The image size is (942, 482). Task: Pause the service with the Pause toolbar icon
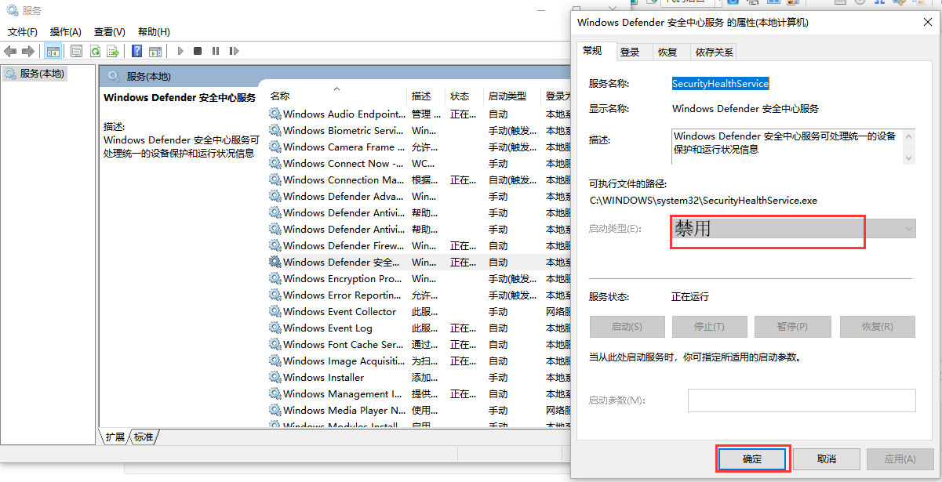[216, 51]
